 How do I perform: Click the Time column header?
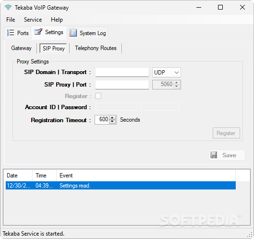44,176
